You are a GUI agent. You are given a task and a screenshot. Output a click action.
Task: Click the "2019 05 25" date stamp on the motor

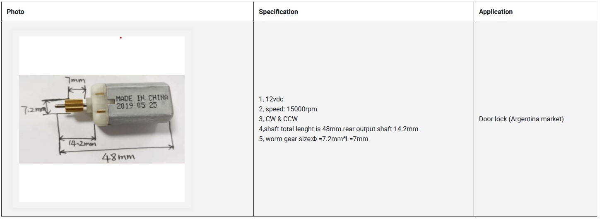click(137, 106)
